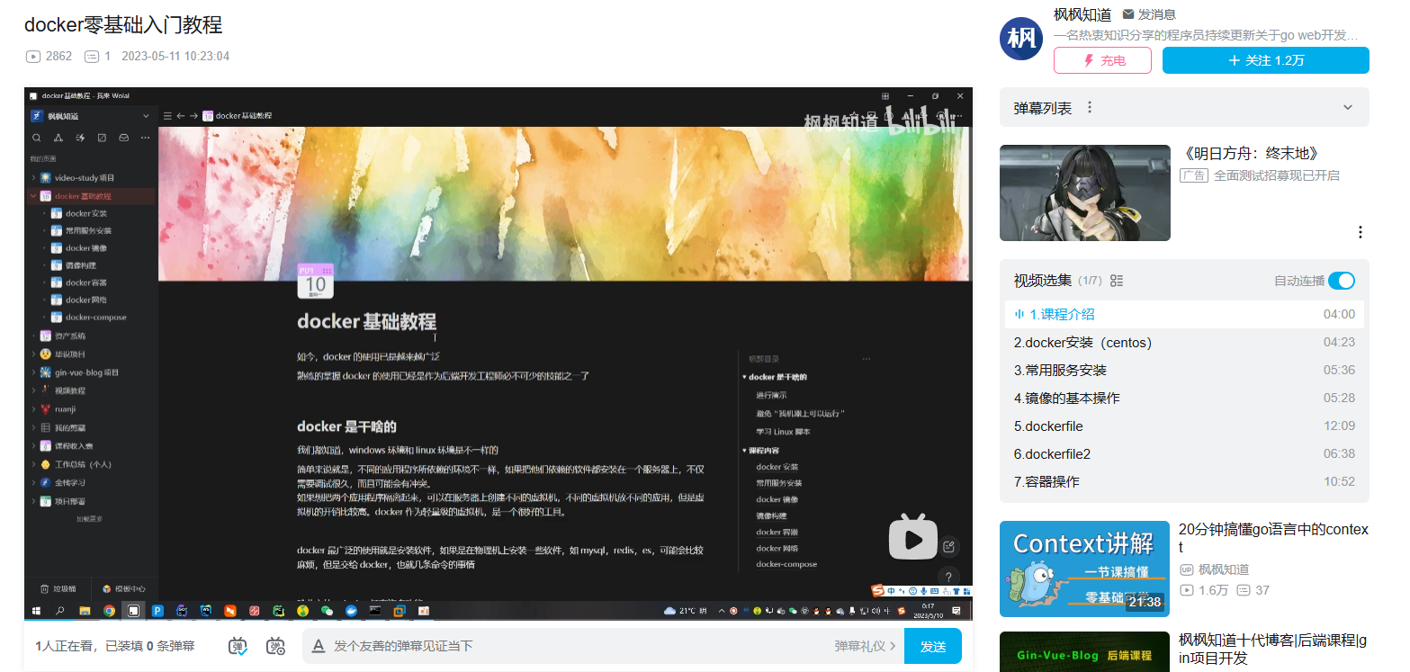Viewport: 1410px width, 672px height.
Task: Click the danmaku font style icon
Action: tap(318, 646)
